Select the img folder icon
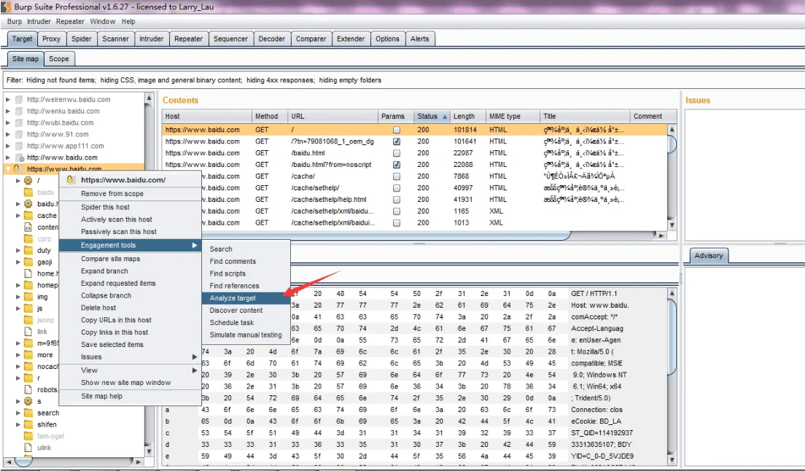The height and width of the screenshot is (471, 805). click(28, 297)
